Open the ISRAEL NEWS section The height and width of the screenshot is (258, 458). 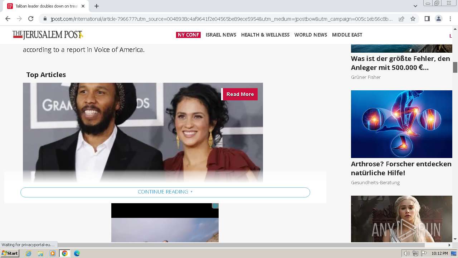[x=221, y=35]
